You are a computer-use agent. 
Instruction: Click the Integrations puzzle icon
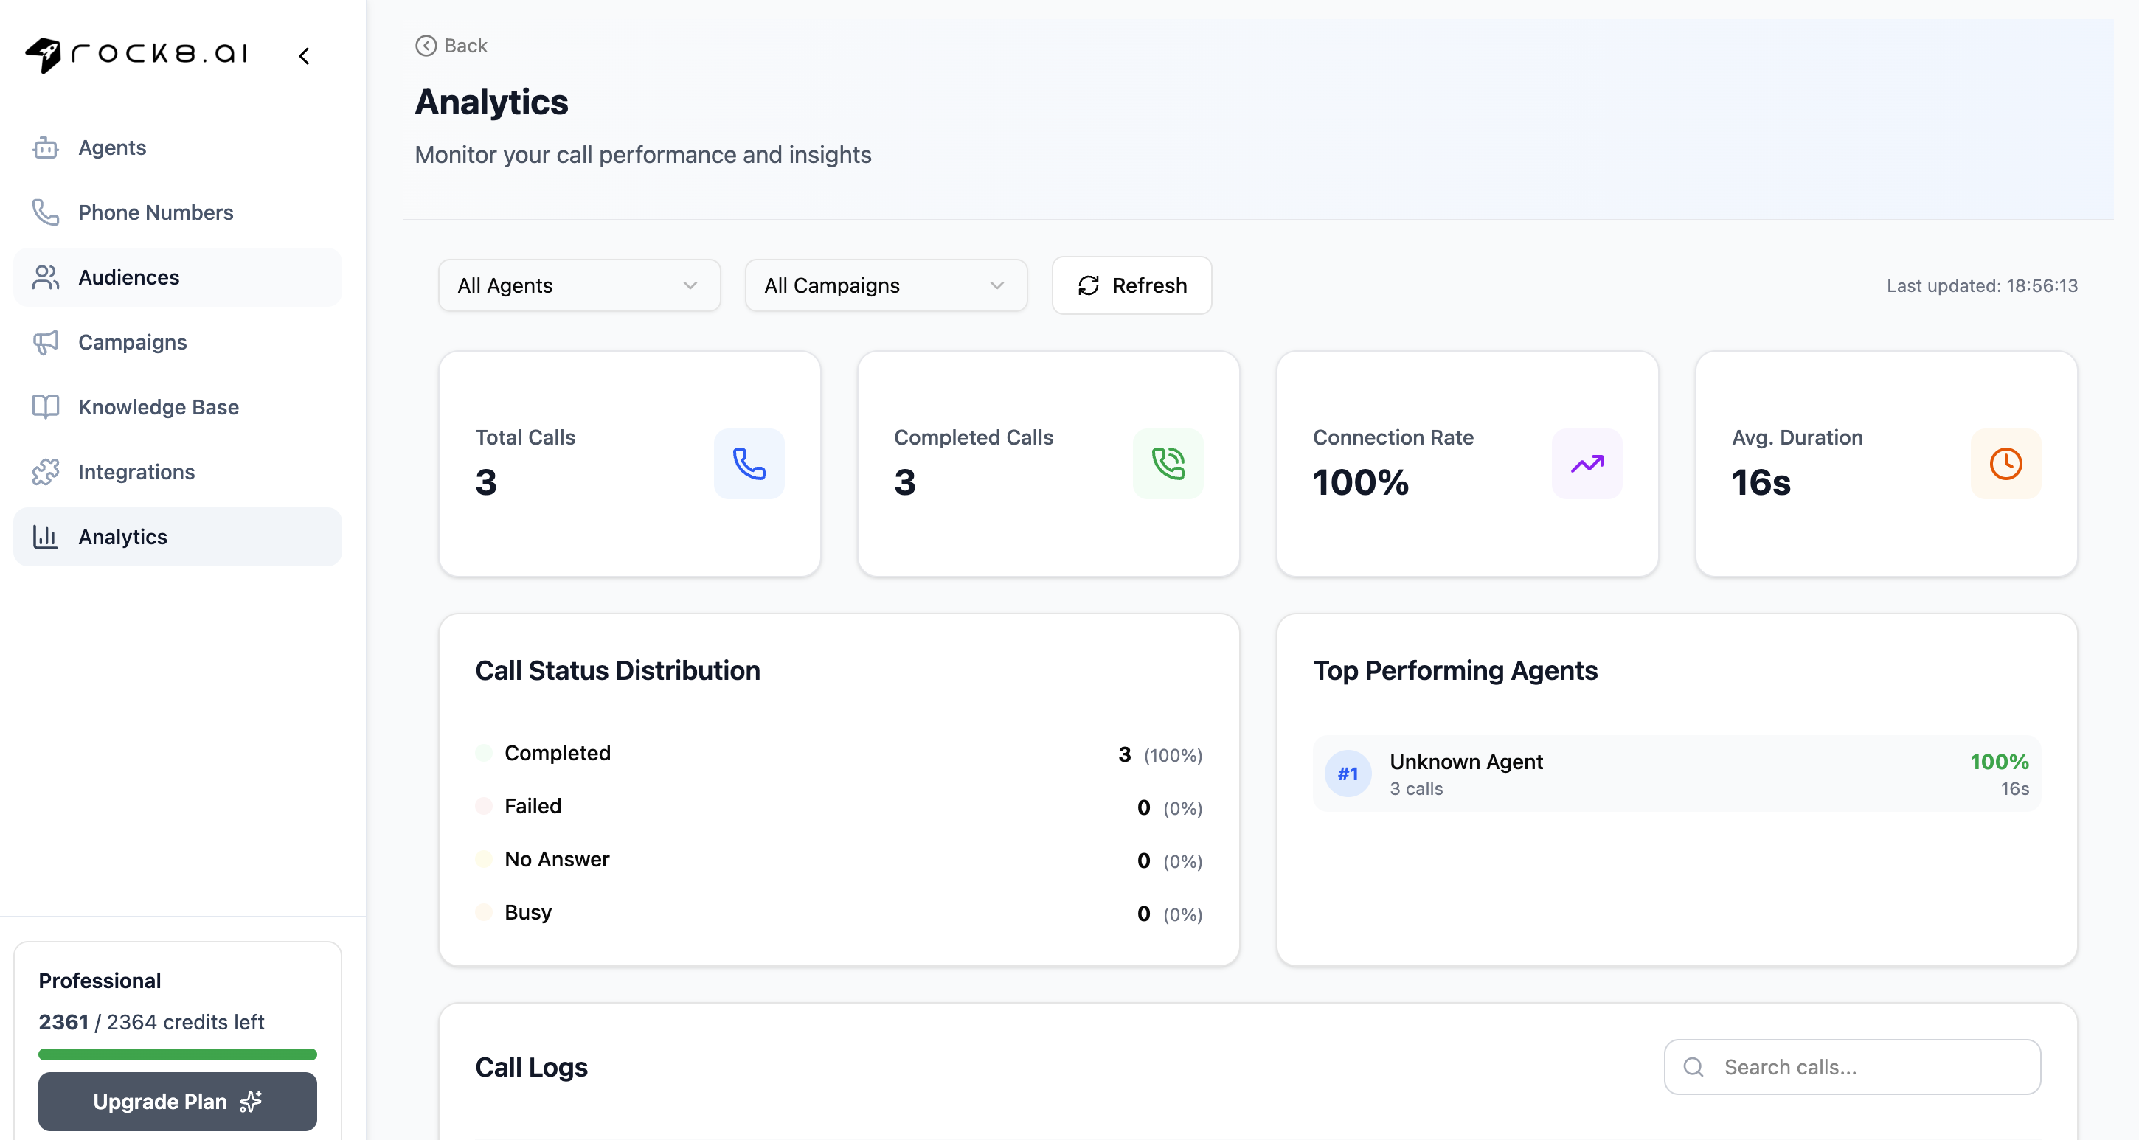coord(46,472)
